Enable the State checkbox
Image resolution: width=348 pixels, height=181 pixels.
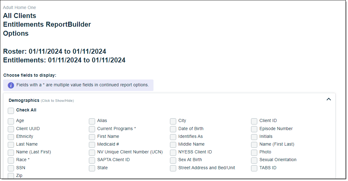coord(92,168)
